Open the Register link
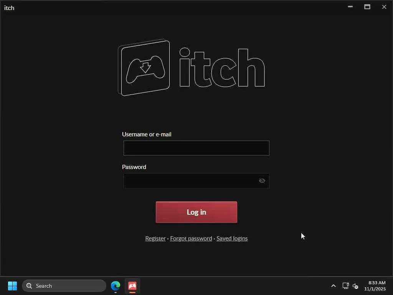The height and width of the screenshot is (295, 393). point(155,238)
